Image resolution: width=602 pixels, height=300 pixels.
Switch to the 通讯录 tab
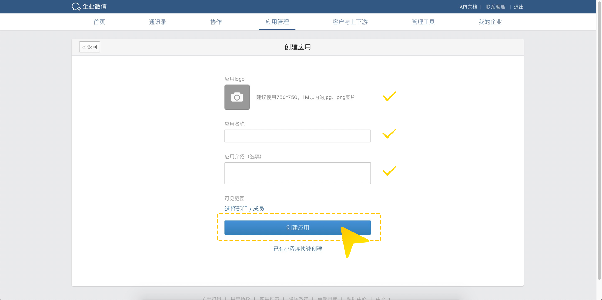(x=157, y=22)
